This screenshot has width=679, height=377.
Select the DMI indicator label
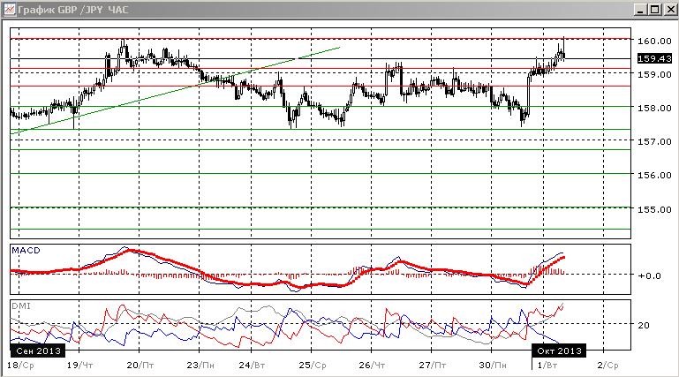point(21,306)
